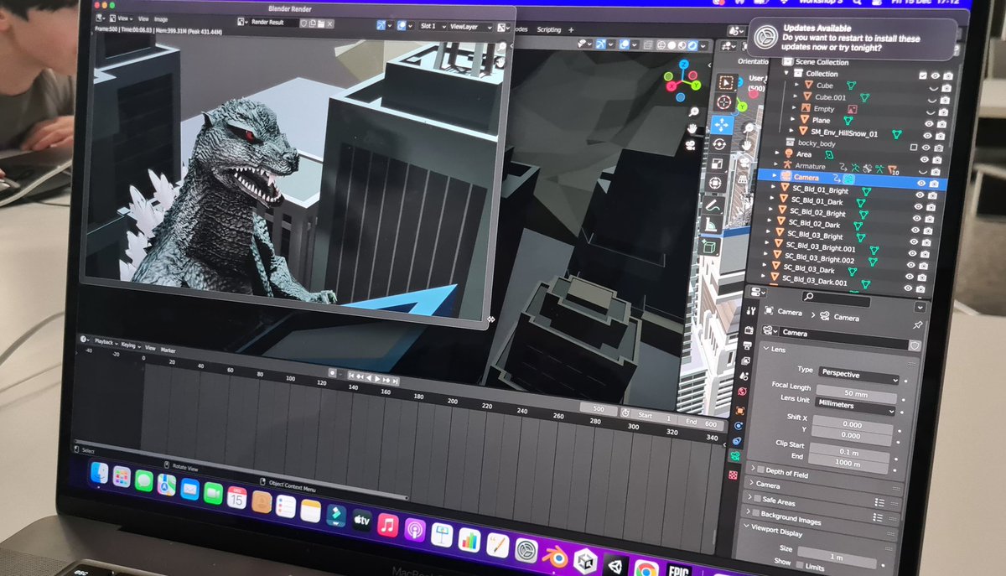This screenshot has width=1006, height=576.
Task: Open the timeline View menu
Action: tap(151, 347)
